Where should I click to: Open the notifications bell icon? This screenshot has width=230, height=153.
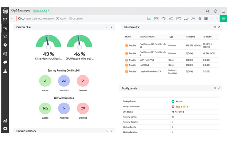(x=215, y=11)
